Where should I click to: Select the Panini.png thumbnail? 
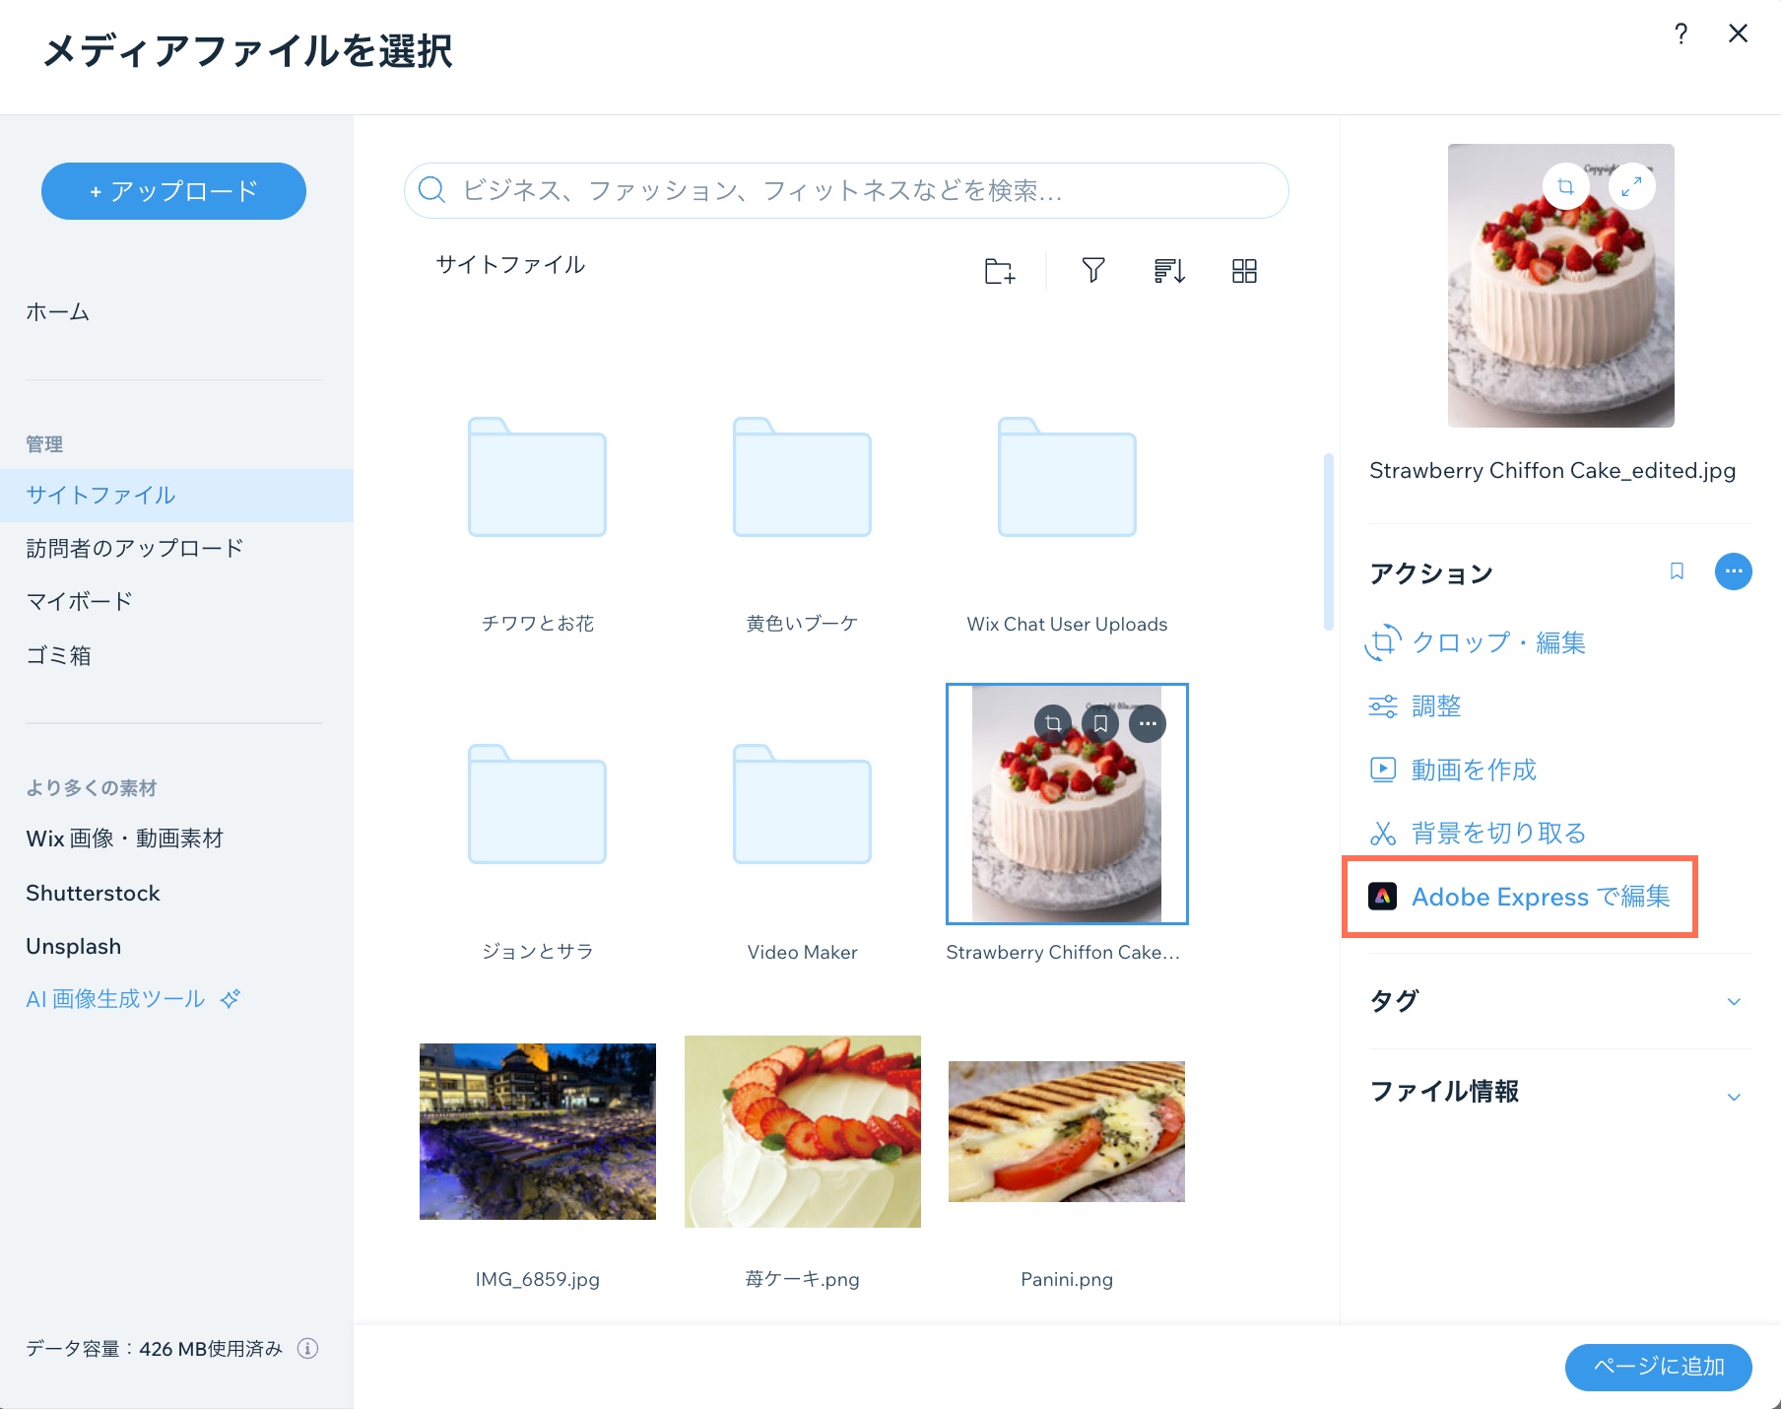pos(1067,1131)
